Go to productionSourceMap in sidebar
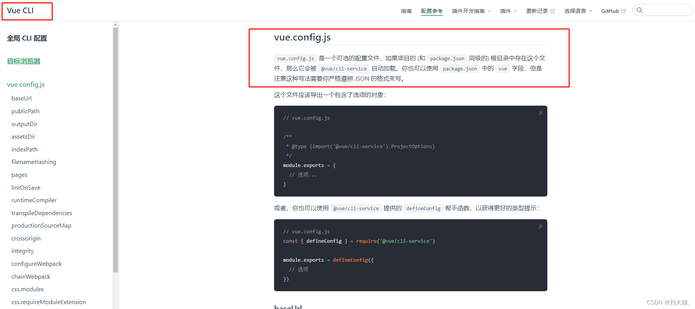Image resolution: width=695 pixels, height=309 pixels. [x=41, y=225]
